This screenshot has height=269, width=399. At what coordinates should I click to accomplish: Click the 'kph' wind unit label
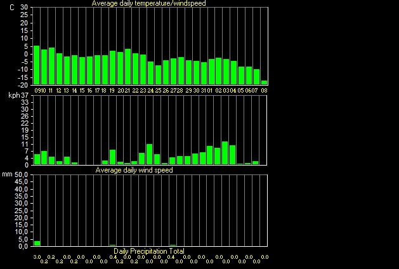(x=14, y=95)
